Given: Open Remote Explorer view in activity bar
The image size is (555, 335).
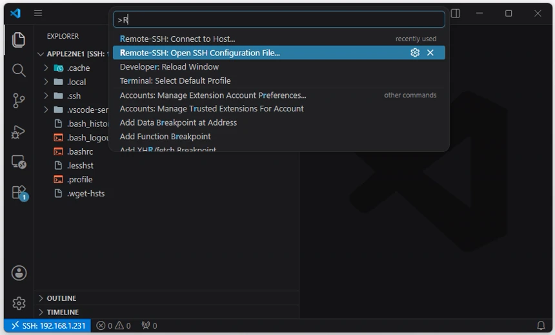Looking at the screenshot, I should point(19,162).
